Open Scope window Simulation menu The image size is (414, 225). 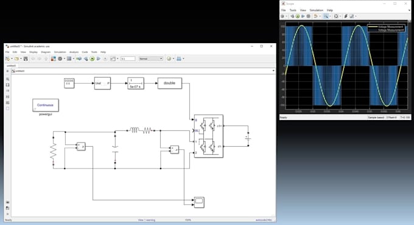[317, 10]
